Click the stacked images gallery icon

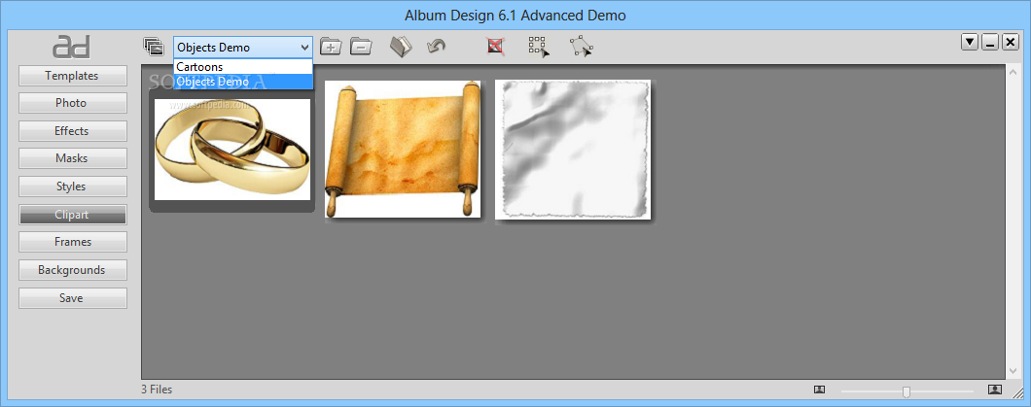154,47
